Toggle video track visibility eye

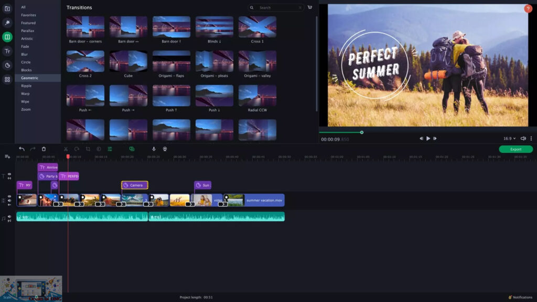[x=9, y=197]
